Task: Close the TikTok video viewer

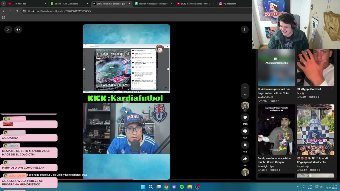Action: pos(8,29)
